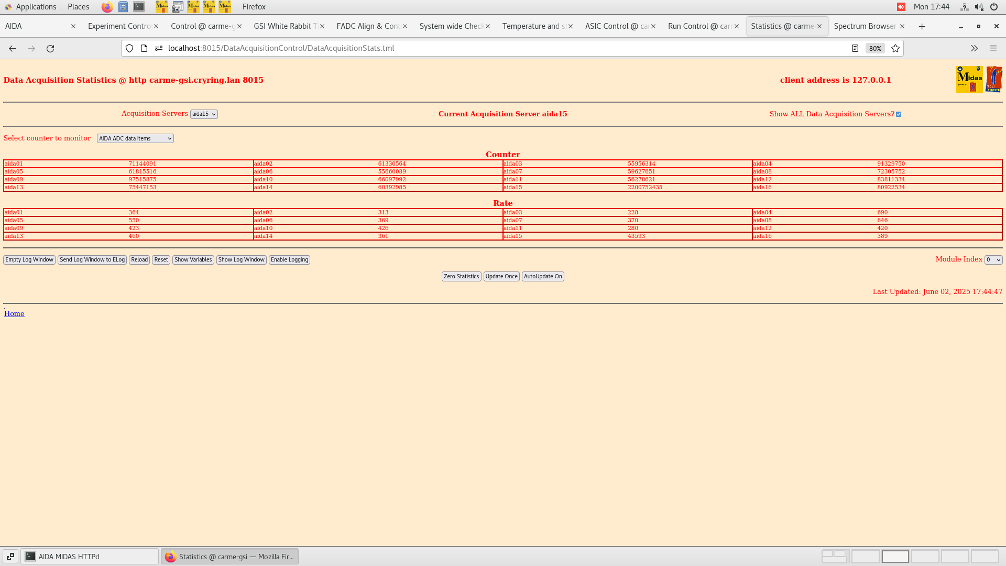
Task: Toggle reader view icon in the address bar
Action: point(856,48)
